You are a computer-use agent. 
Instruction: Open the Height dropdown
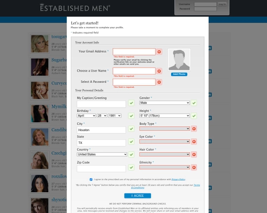point(165,116)
